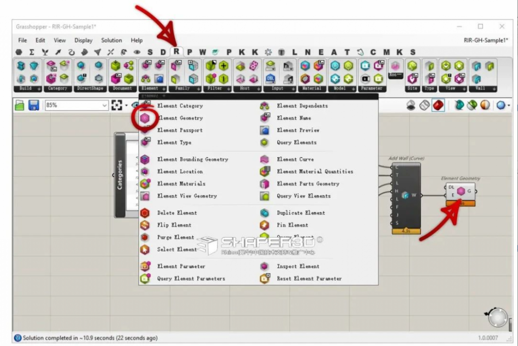
Task: Expand the Wall panel plus button
Action: pyautogui.click(x=494, y=89)
